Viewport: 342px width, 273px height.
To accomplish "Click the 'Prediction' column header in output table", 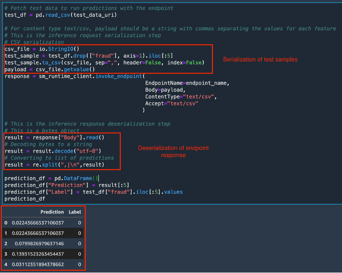I will (x=52, y=212).
